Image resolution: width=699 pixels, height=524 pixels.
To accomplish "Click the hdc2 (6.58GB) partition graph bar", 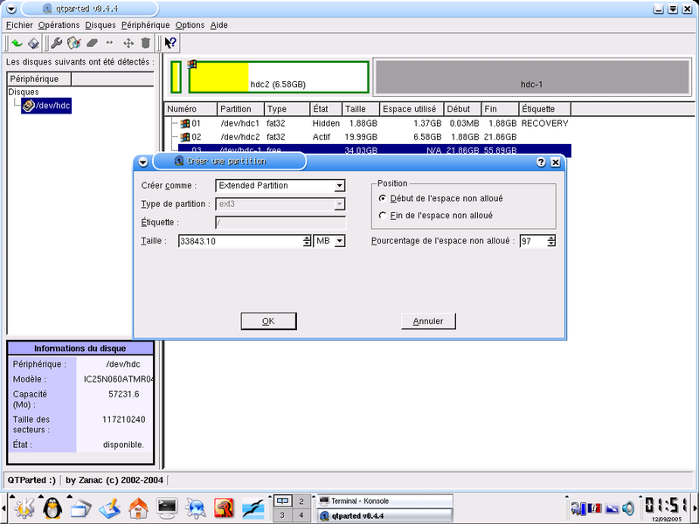I will [x=279, y=77].
